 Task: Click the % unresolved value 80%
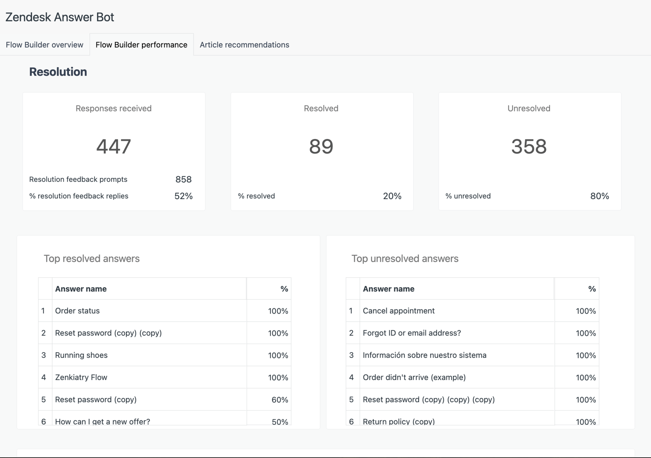(599, 196)
